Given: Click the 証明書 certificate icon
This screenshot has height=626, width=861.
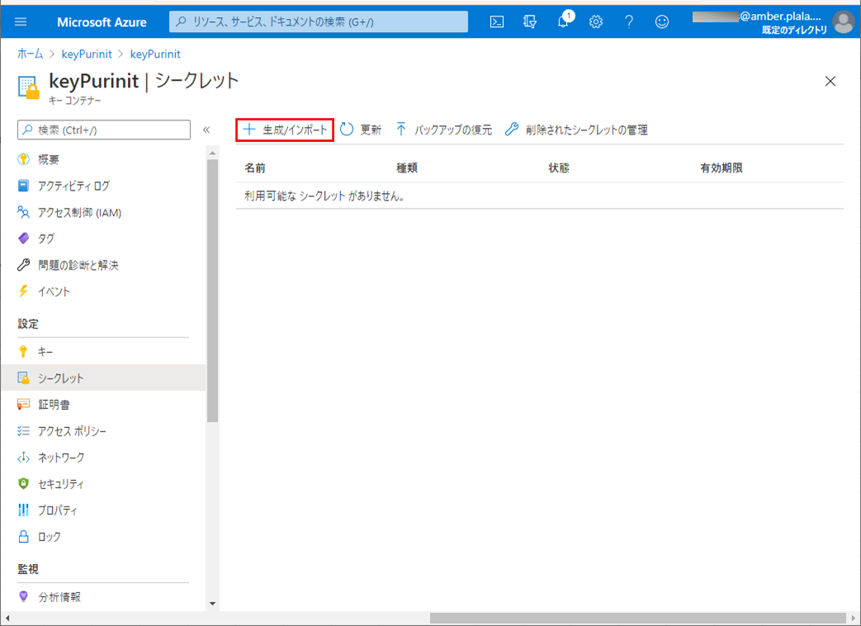Looking at the screenshot, I should (x=23, y=404).
